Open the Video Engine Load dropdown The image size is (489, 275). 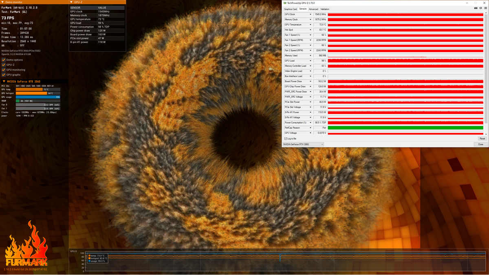click(x=311, y=71)
